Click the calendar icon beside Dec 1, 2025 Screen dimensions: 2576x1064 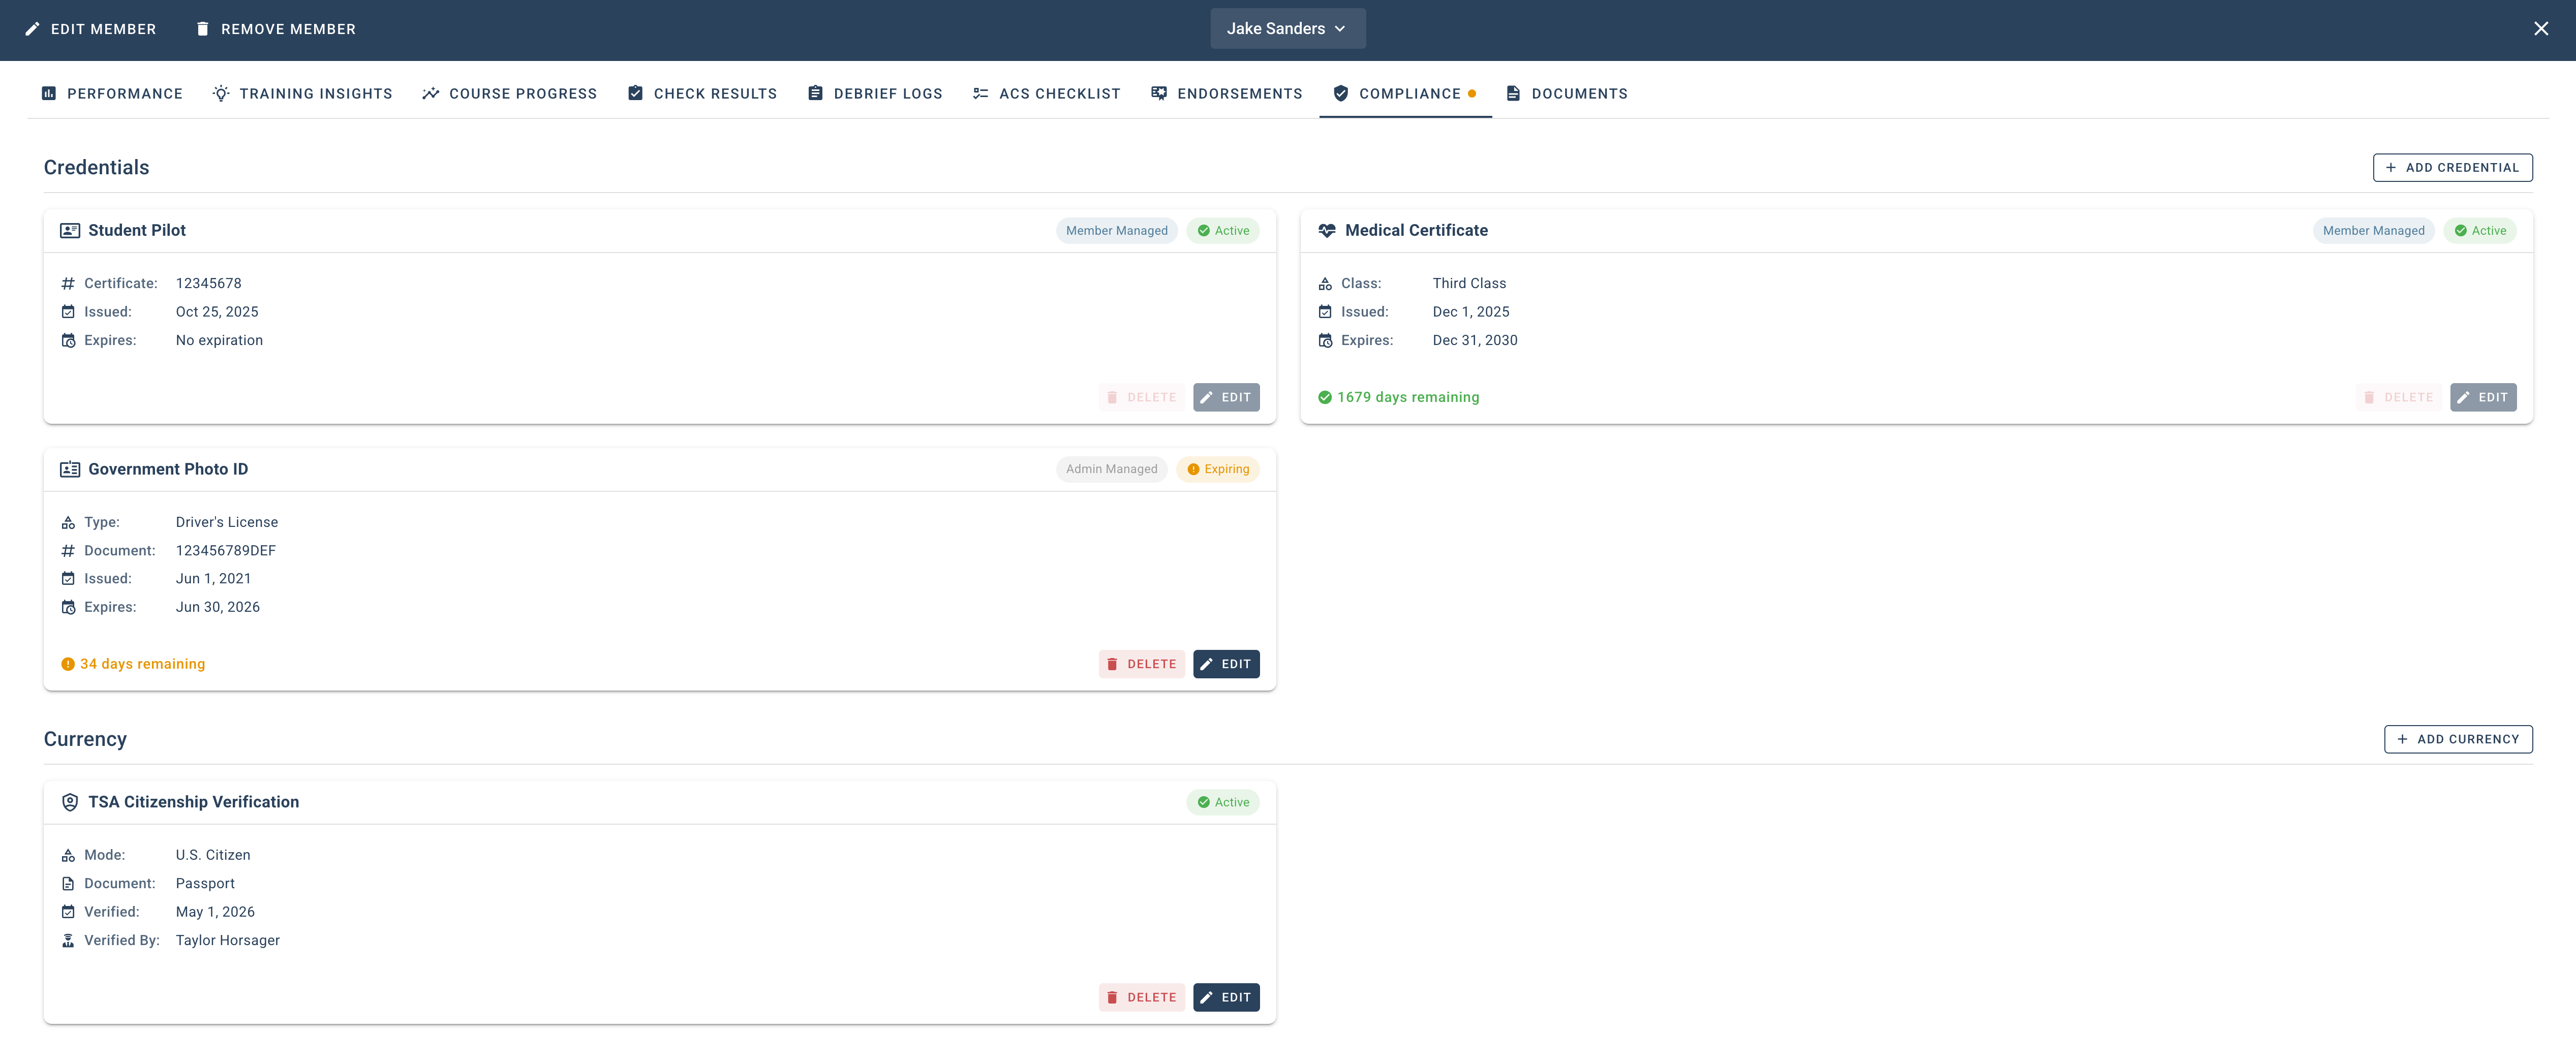[x=1325, y=312]
